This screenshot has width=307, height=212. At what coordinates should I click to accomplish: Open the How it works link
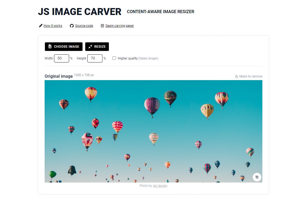pos(53,25)
